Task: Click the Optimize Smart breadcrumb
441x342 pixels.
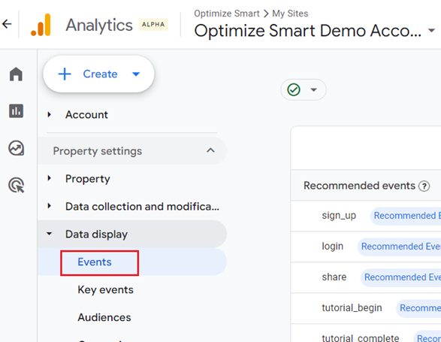Action: [x=227, y=14]
